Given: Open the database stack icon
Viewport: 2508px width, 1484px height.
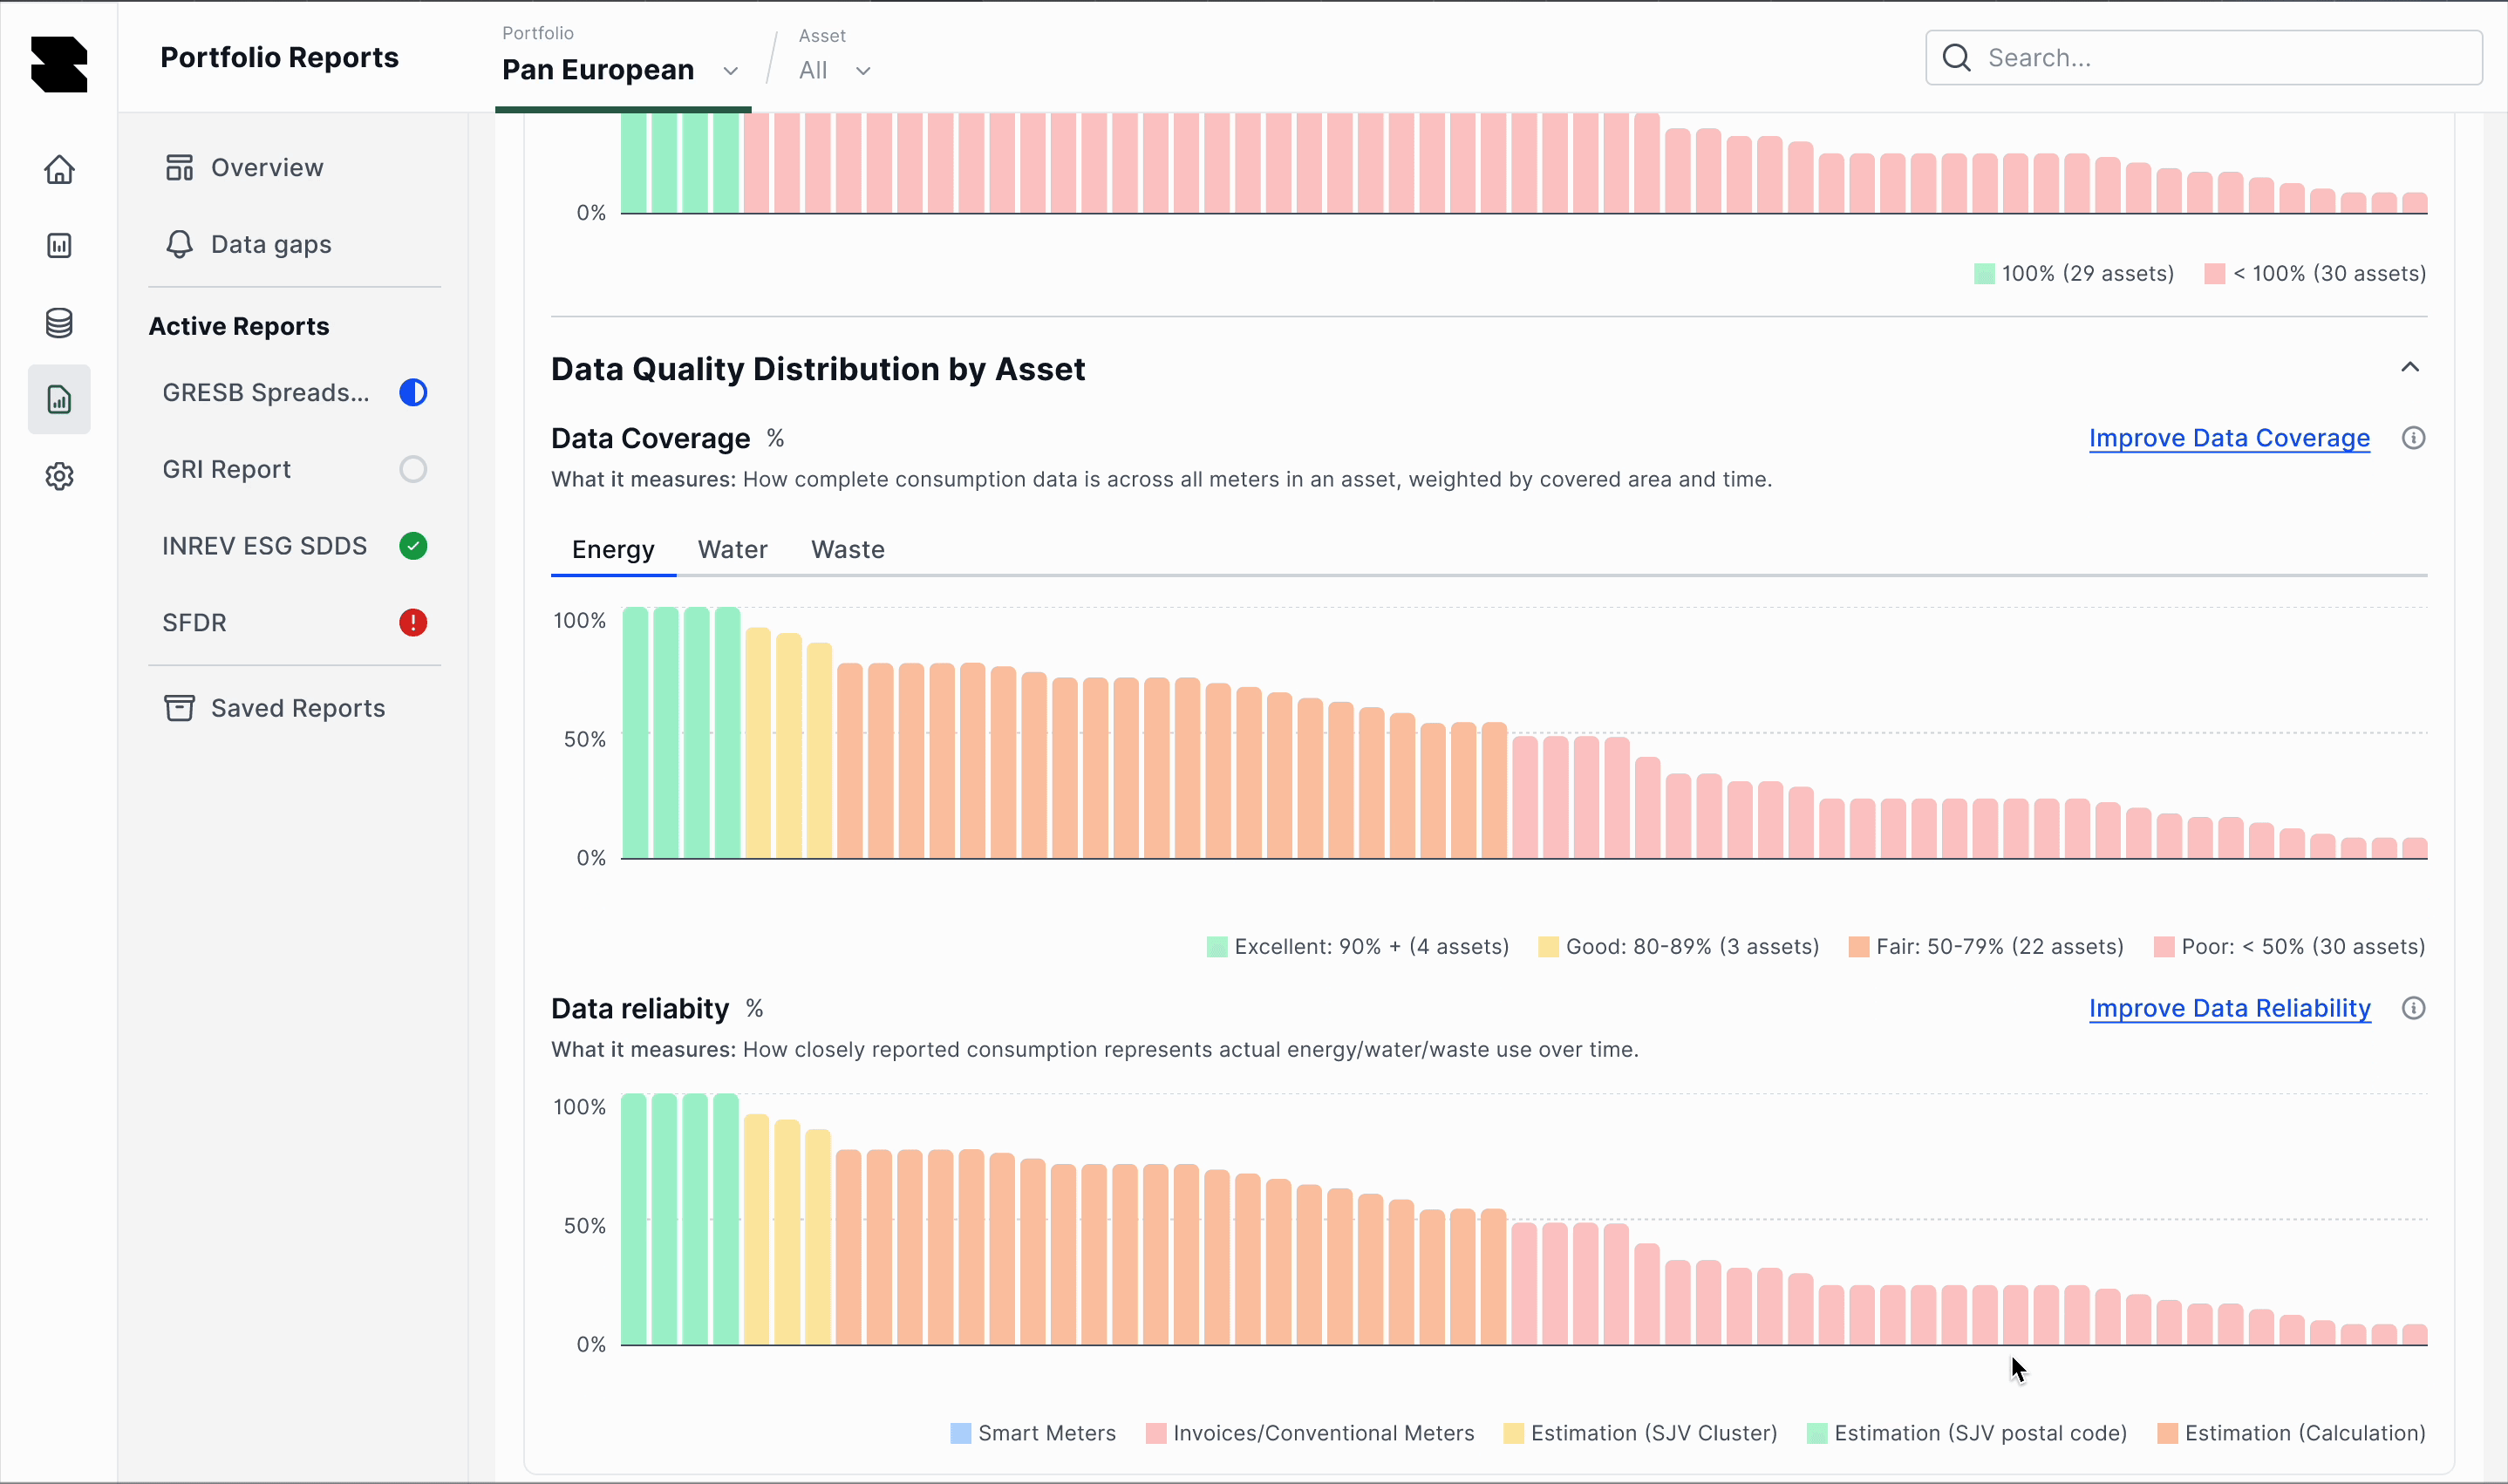Looking at the screenshot, I should (x=59, y=323).
